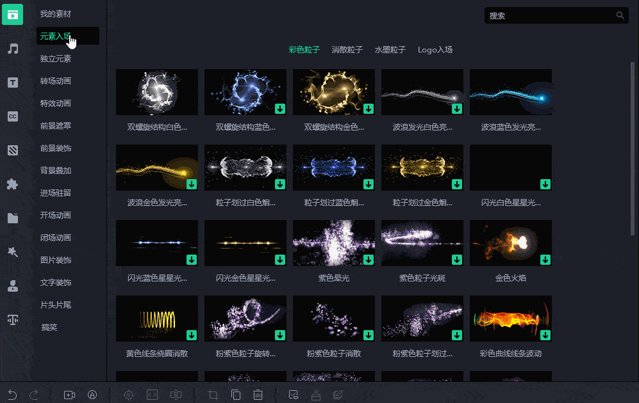Select 片头片尾 category
Image resolution: width=639 pixels, height=403 pixels.
click(x=56, y=304)
